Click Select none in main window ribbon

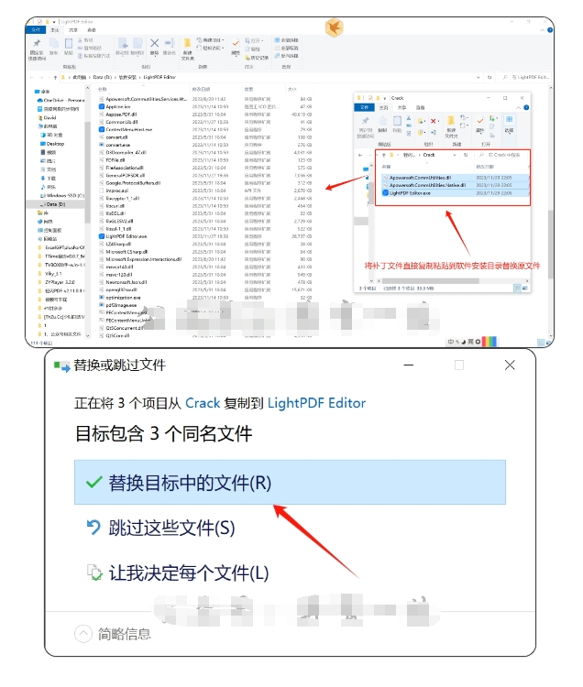[286, 48]
